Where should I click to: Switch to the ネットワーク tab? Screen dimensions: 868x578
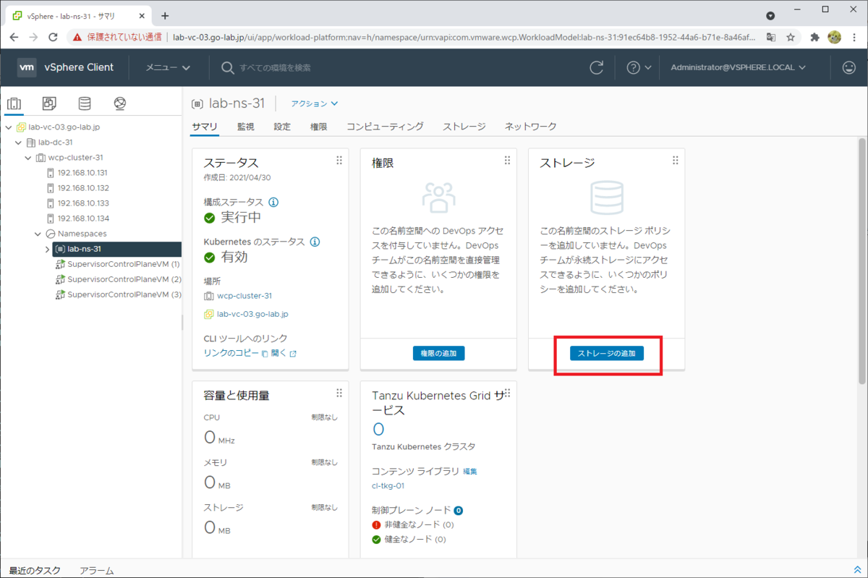(x=531, y=127)
